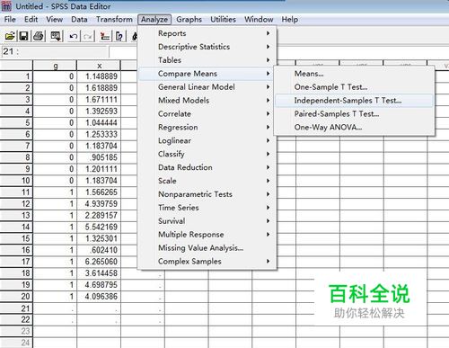Image resolution: width=449 pixels, height=348 pixels.
Task: Open the File menu
Action: coord(10,20)
